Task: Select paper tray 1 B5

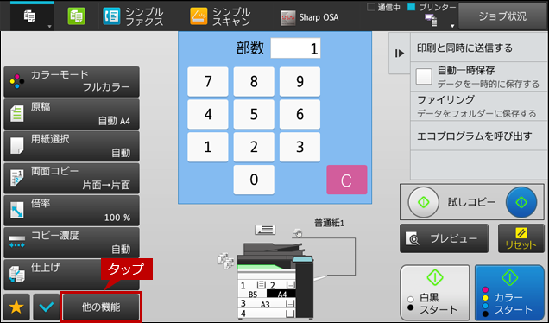Action: tap(252, 289)
